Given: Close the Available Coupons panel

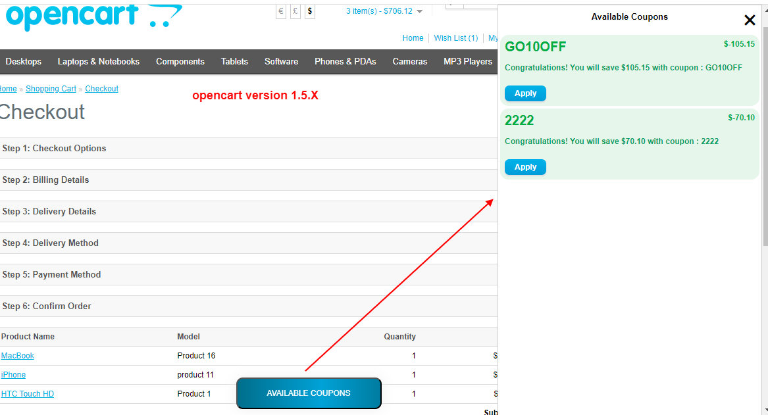Looking at the screenshot, I should click(750, 20).
